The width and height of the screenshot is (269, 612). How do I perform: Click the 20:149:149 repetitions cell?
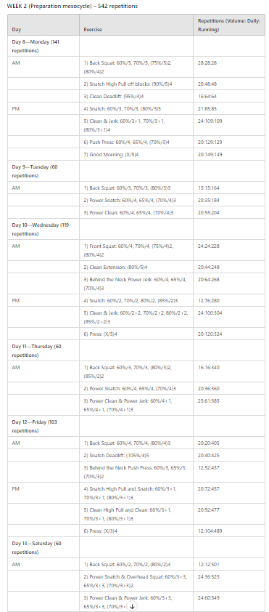(229, 155)
